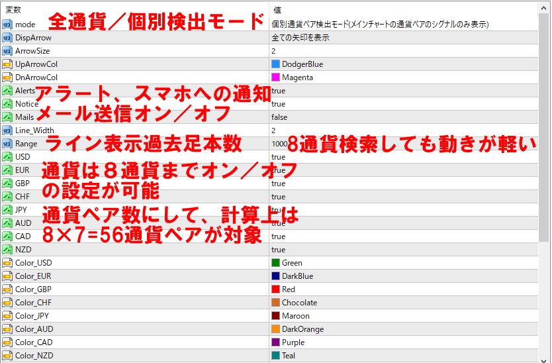The width and height of the screenshot is (552, 363).
Task: Open the mode value selection list
Action: 404,25
